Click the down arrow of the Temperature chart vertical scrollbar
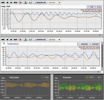This screenshot has height=100, width=104. click(x=102, y=70)
